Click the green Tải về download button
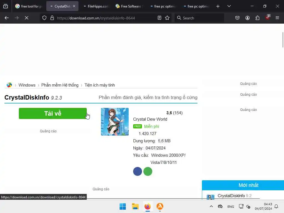Viewport: 284px width, 213px height. point(53,113)
